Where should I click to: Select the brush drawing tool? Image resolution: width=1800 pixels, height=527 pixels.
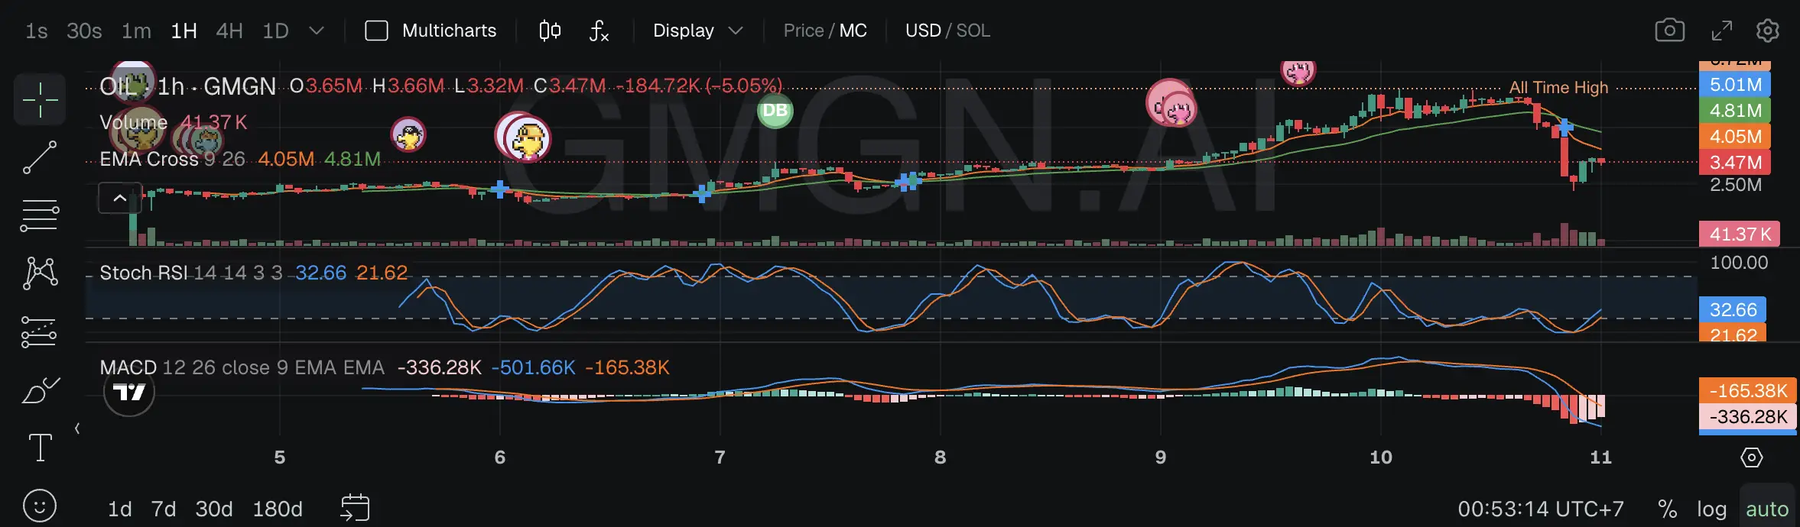click(x=40, y=390)
